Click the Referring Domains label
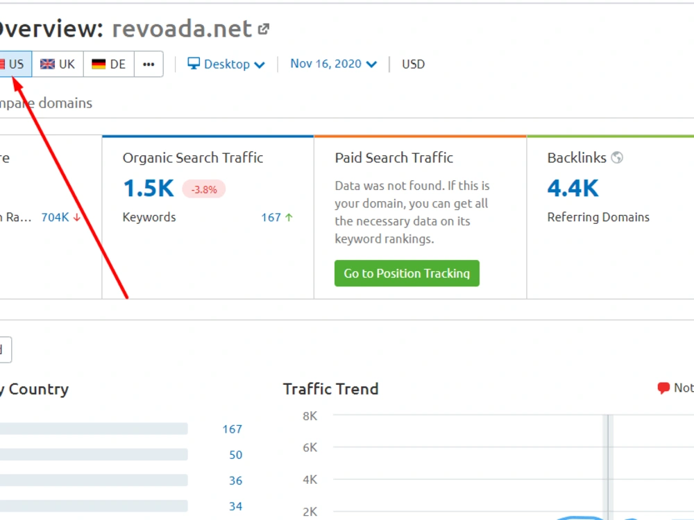This screenshot has height=520, width=694. click(x=598, y=217)
